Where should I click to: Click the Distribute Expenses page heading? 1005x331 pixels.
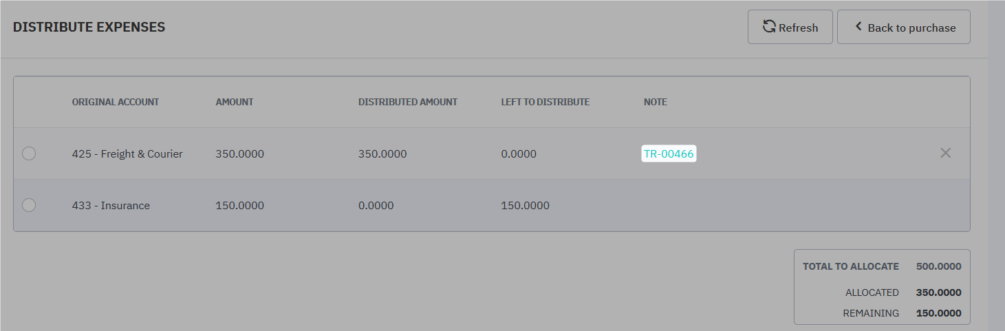(x=89, y=28)
